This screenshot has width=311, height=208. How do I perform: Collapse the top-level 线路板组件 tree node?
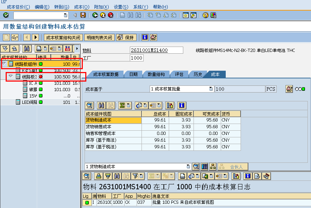(x=4, y=64)
